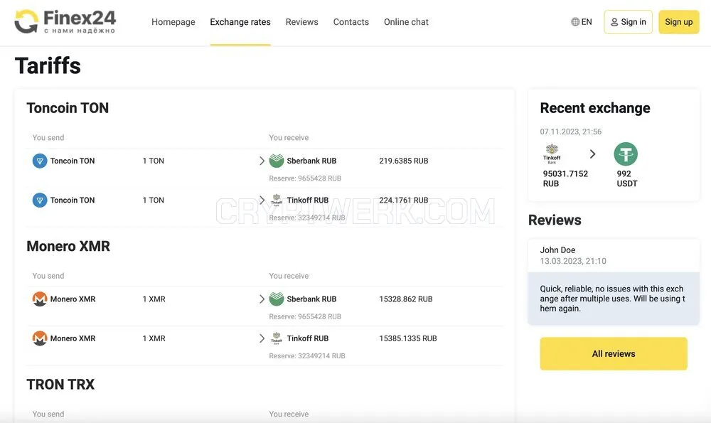Screen dimensions: 711x423
Task: Click '992 USDT' in Recent exchange
Action: pos(626,178)
